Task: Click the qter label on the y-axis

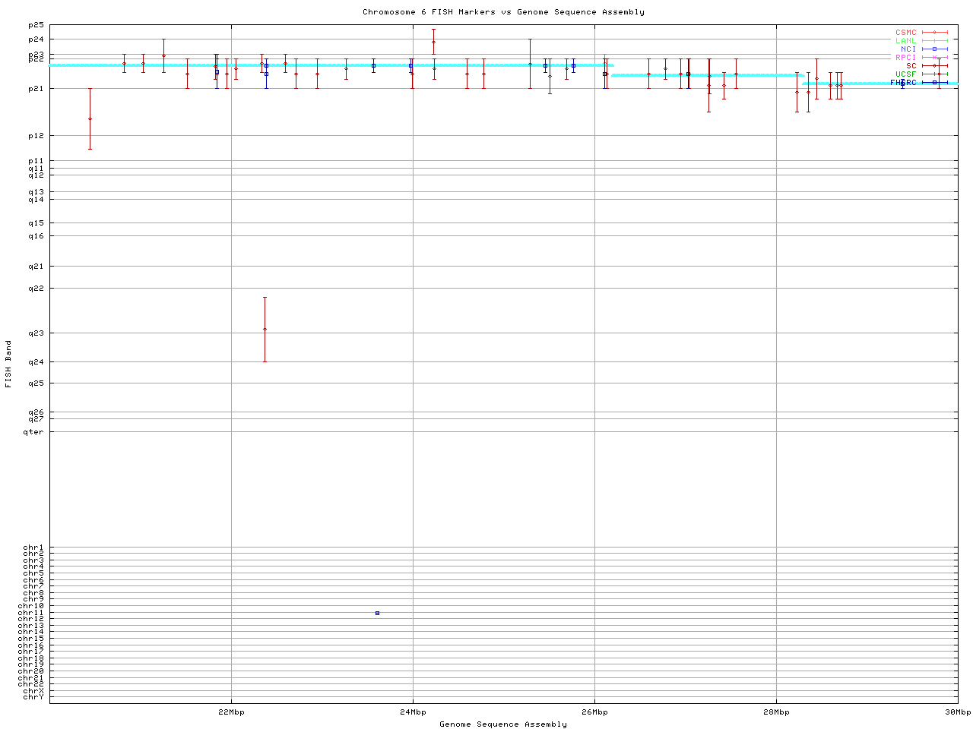Action: pos(33,432)
